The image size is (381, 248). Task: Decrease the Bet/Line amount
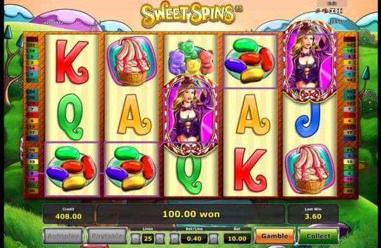174,239
